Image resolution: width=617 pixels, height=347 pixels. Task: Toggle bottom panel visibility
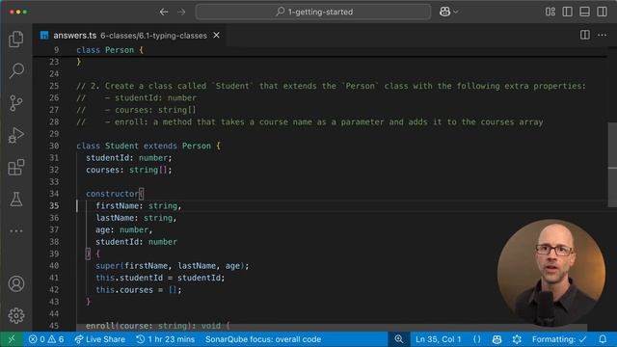(x=585, y=12)
